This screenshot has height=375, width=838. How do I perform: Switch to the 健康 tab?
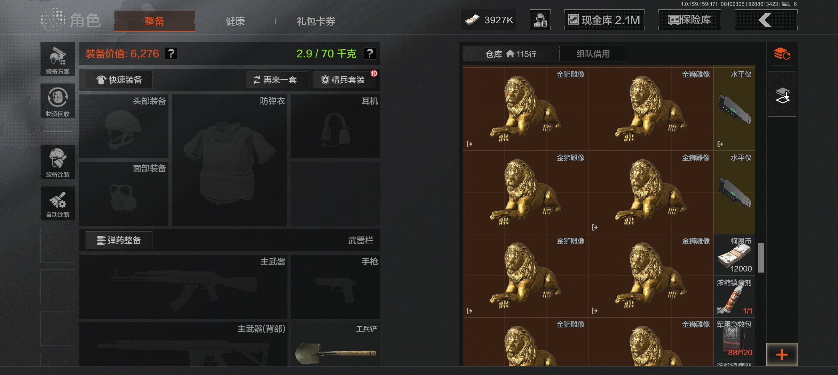tap(235, 21)
